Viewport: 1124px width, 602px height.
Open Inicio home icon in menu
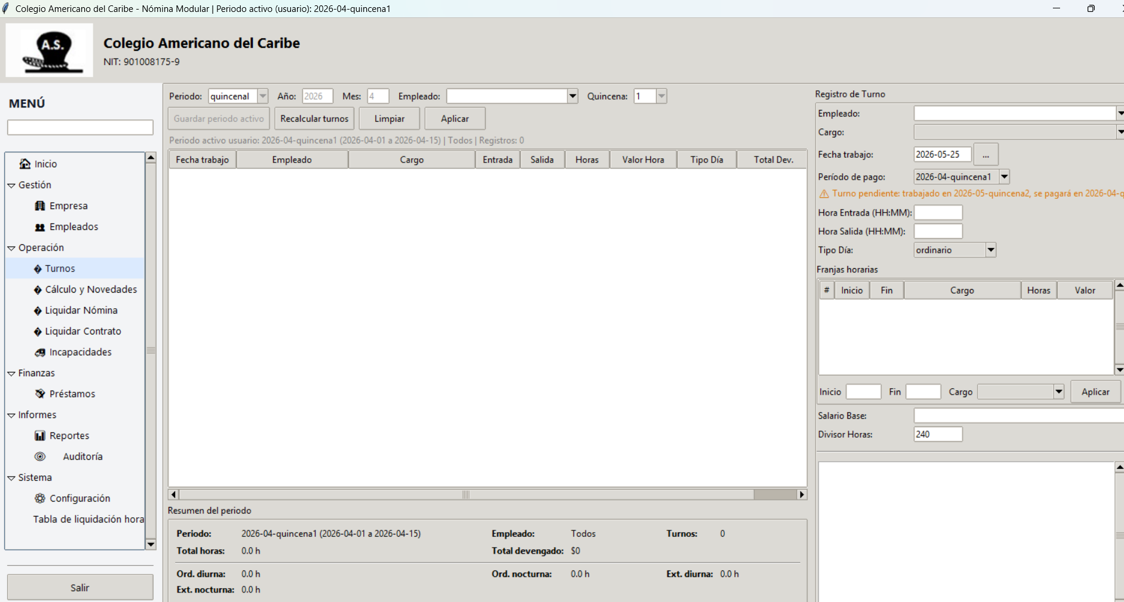click(x=25, y=164)
